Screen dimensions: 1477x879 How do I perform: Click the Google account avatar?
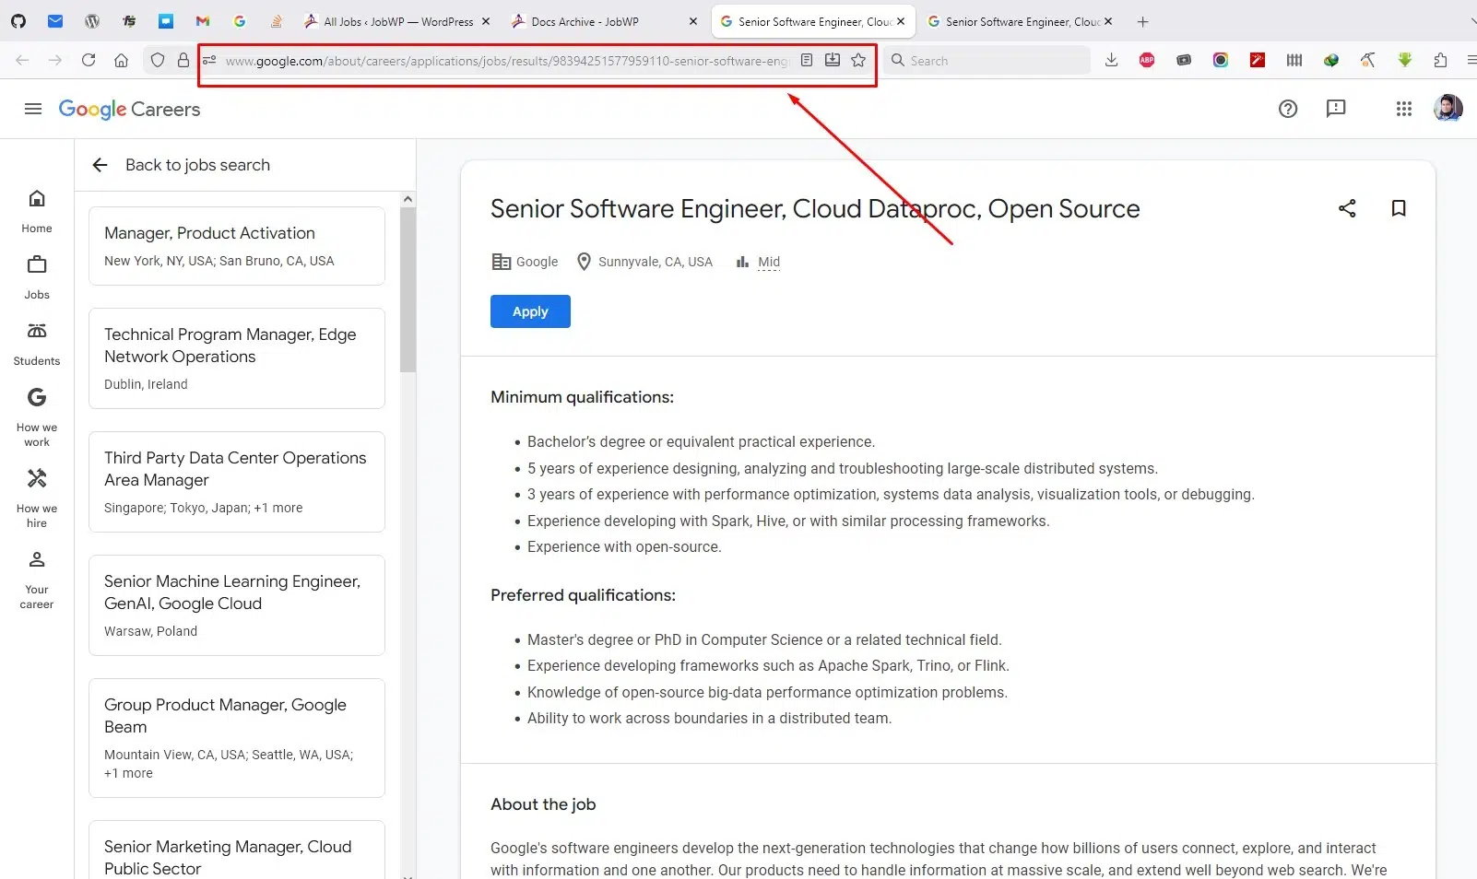coord(1448,109)
